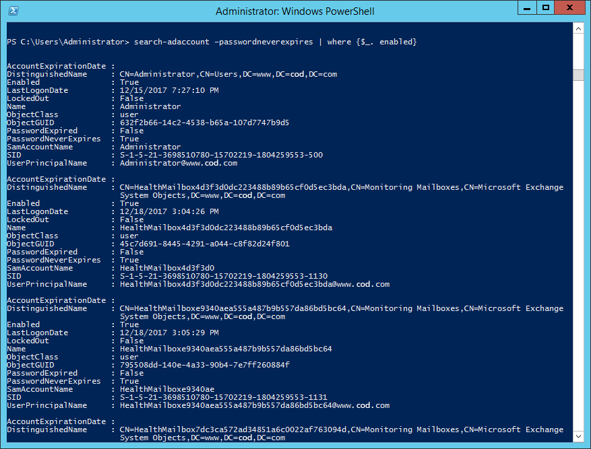Click the CN=Administrator distinguished name value
Screen dimensions: 591x449
pyautogui.click(x=228, y=74)
